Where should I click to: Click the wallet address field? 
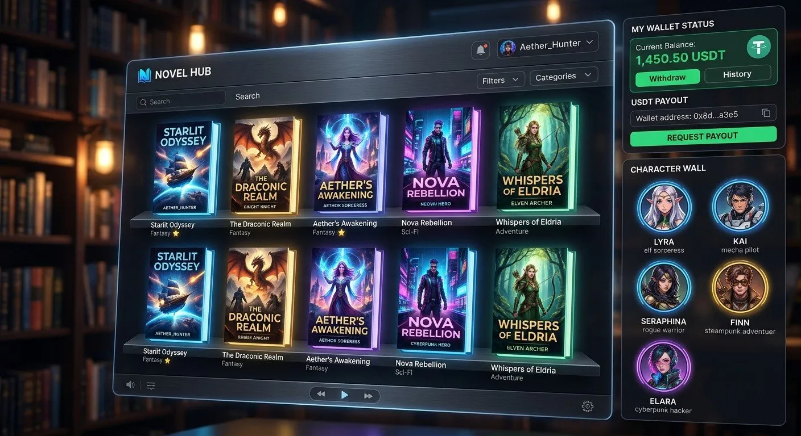point(703,115)
